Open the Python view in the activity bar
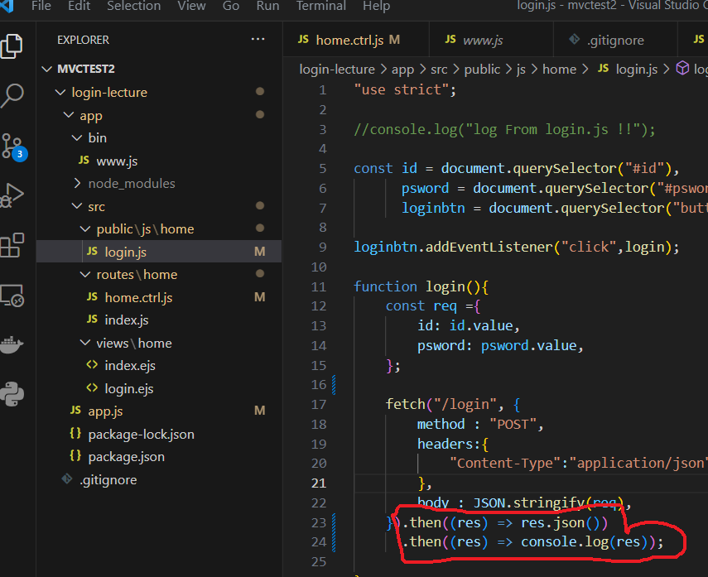 click(x=12, y=394)
